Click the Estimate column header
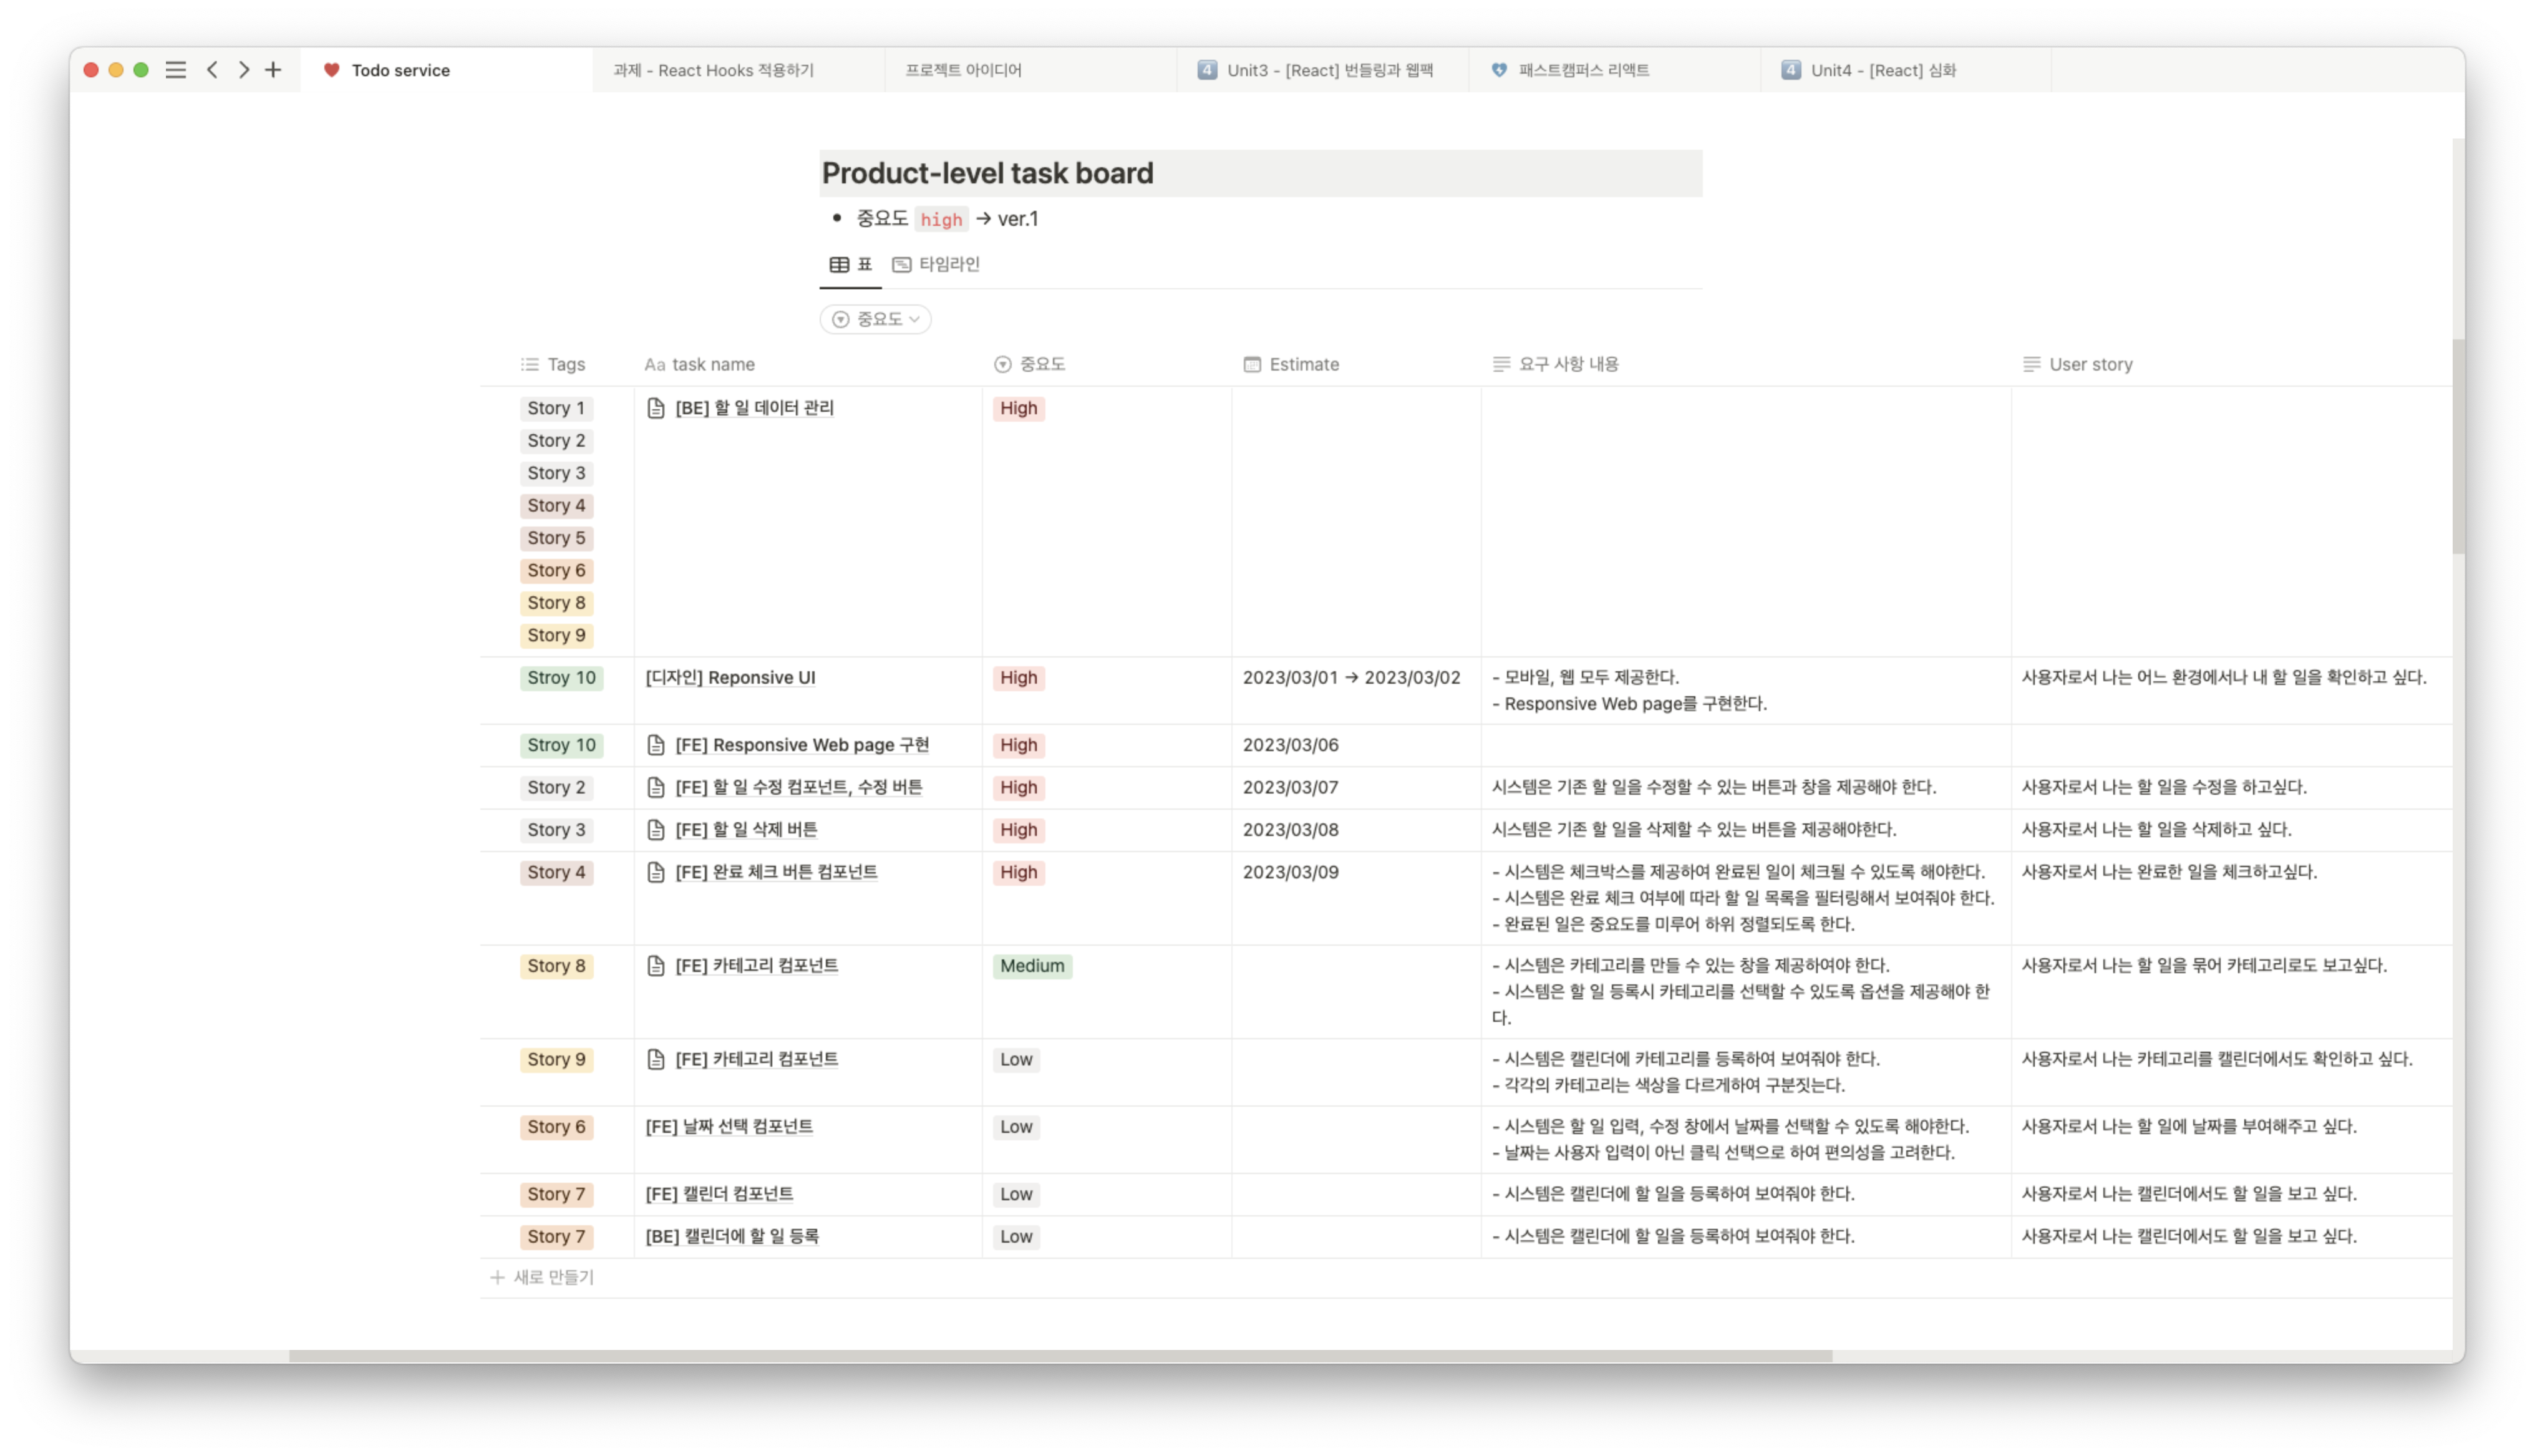This screenshot has height=1456, width=2535. (1355, 364)
